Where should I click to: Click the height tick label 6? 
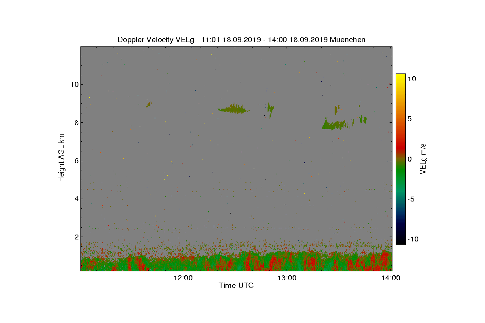[x=76, y=161]
